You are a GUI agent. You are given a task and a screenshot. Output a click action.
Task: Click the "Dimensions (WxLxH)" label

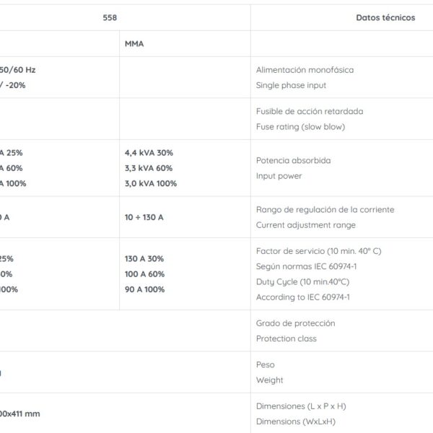click(295, 421)
